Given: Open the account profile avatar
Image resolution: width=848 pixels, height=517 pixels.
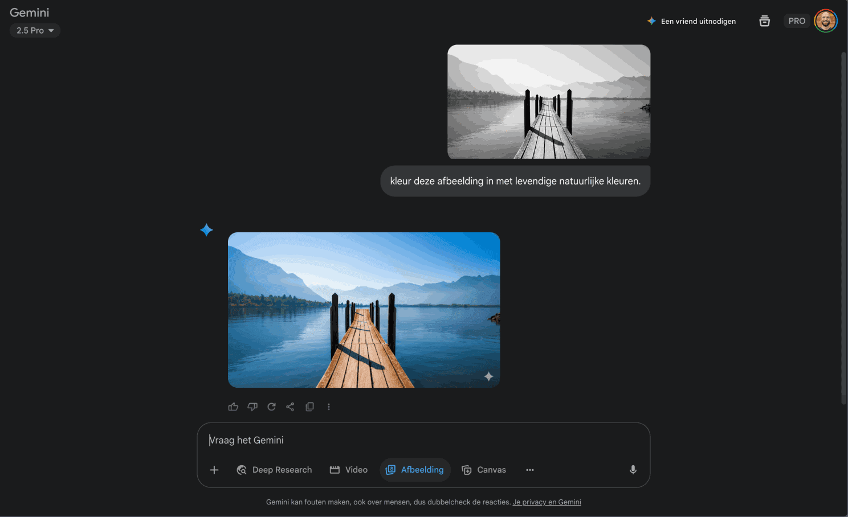Looking at the screenshot, I should pos(826,21).
